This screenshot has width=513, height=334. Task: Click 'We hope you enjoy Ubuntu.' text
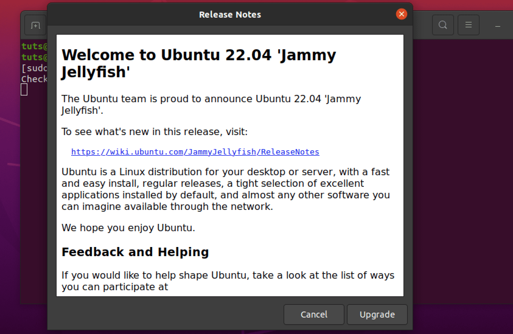pos(128,228)
